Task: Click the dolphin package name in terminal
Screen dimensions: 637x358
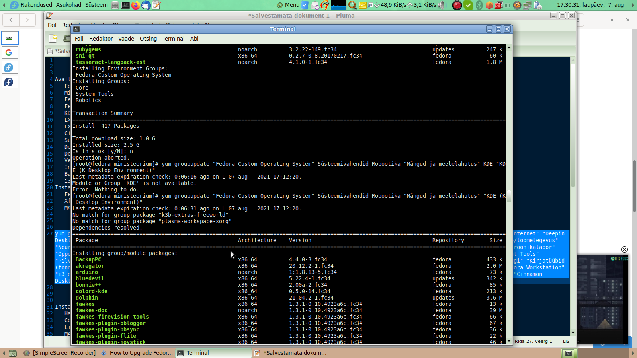Action: tap(87, 298)
